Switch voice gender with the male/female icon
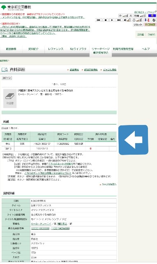Viewport: 157px width, 264px height. [x=147, y=20]
